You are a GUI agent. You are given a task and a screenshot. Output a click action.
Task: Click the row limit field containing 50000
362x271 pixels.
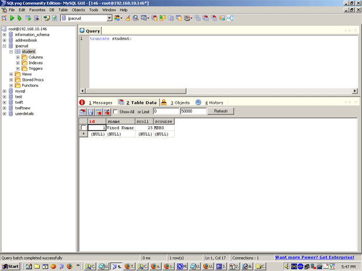[193, 111]
